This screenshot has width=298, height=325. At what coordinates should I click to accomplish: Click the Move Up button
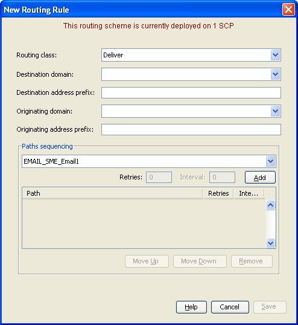pos(147,261)
